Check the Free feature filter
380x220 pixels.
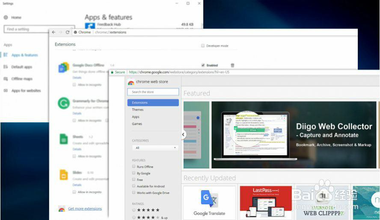point(134,179)
